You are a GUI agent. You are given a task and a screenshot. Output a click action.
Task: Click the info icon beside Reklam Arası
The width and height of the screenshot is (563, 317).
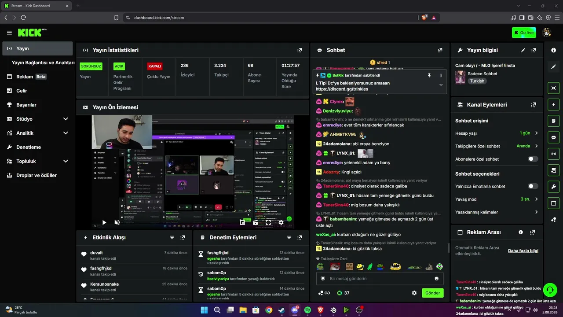521,232
